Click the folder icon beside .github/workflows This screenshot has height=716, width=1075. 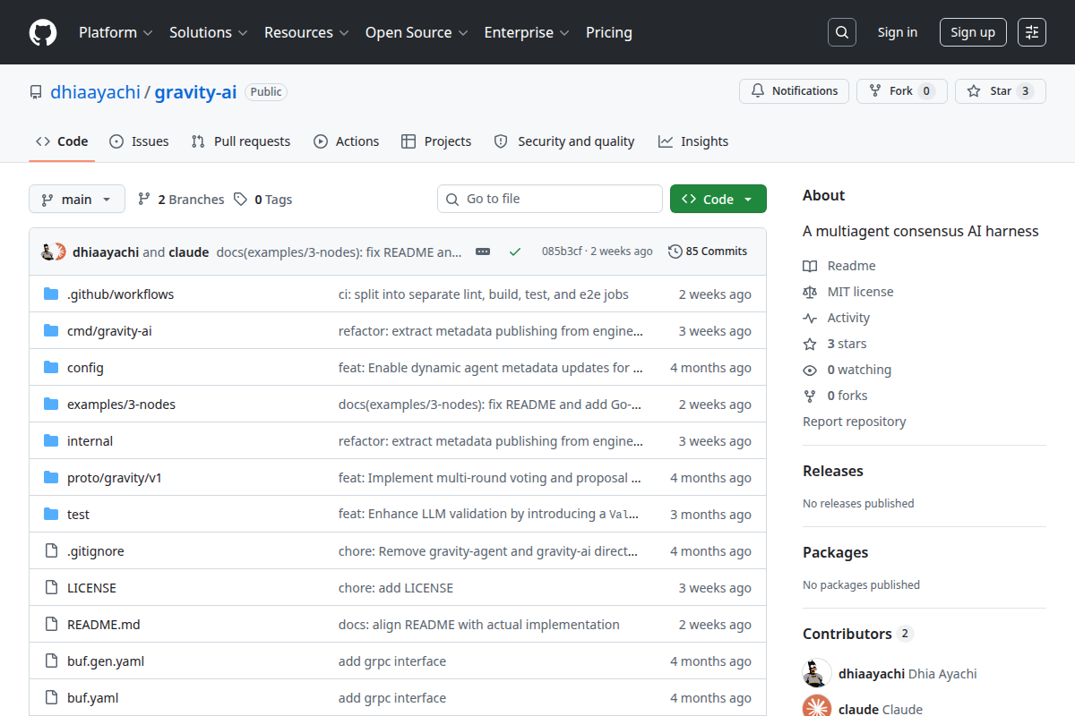51,294
